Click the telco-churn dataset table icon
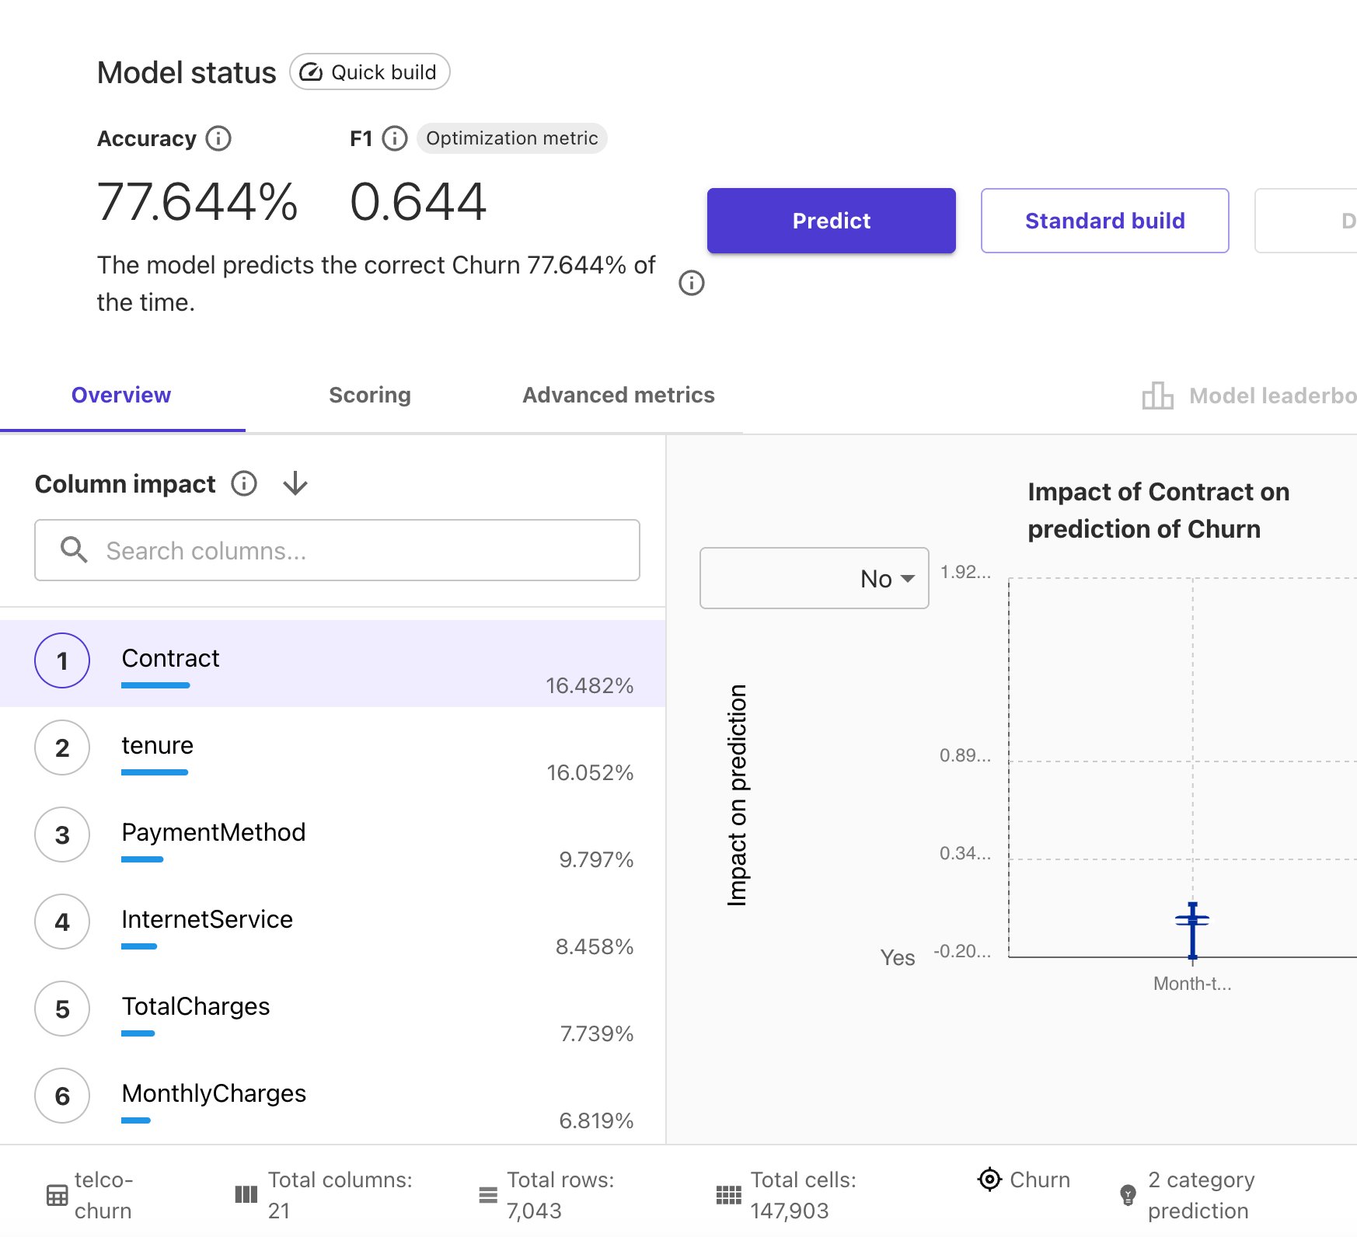1357x1237 pixels. tap(57, 1195)
